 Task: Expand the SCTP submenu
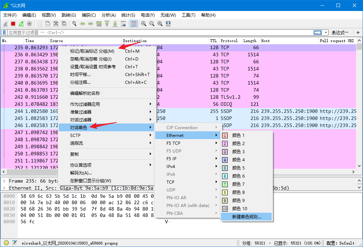107,136
